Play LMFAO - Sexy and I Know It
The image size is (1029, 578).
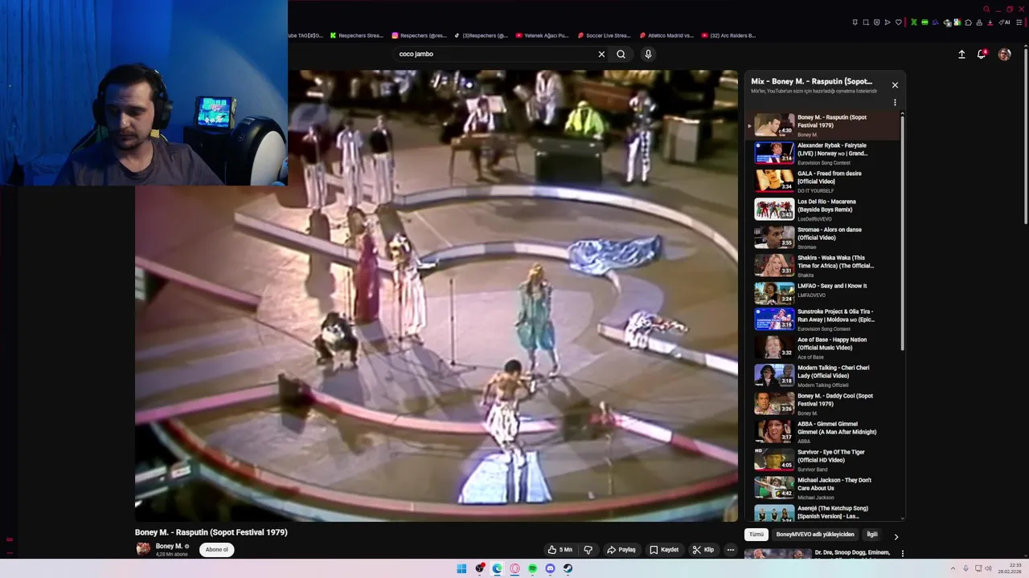823,292
